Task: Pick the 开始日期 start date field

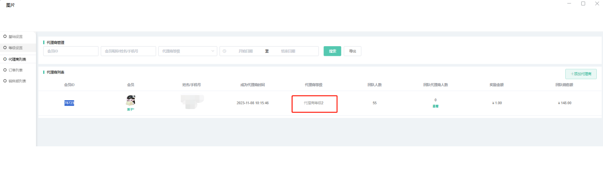Action: pyautogui.click(x=246, y=51)
